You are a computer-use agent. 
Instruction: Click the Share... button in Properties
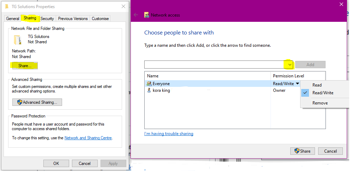(x=25, y=66)
